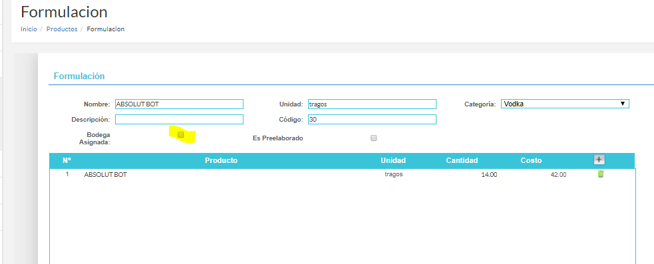The width and height of the screenshot is (654, 264).
Task: Click the tragos unit cell in row 1
Action: (x=393, y=174)
